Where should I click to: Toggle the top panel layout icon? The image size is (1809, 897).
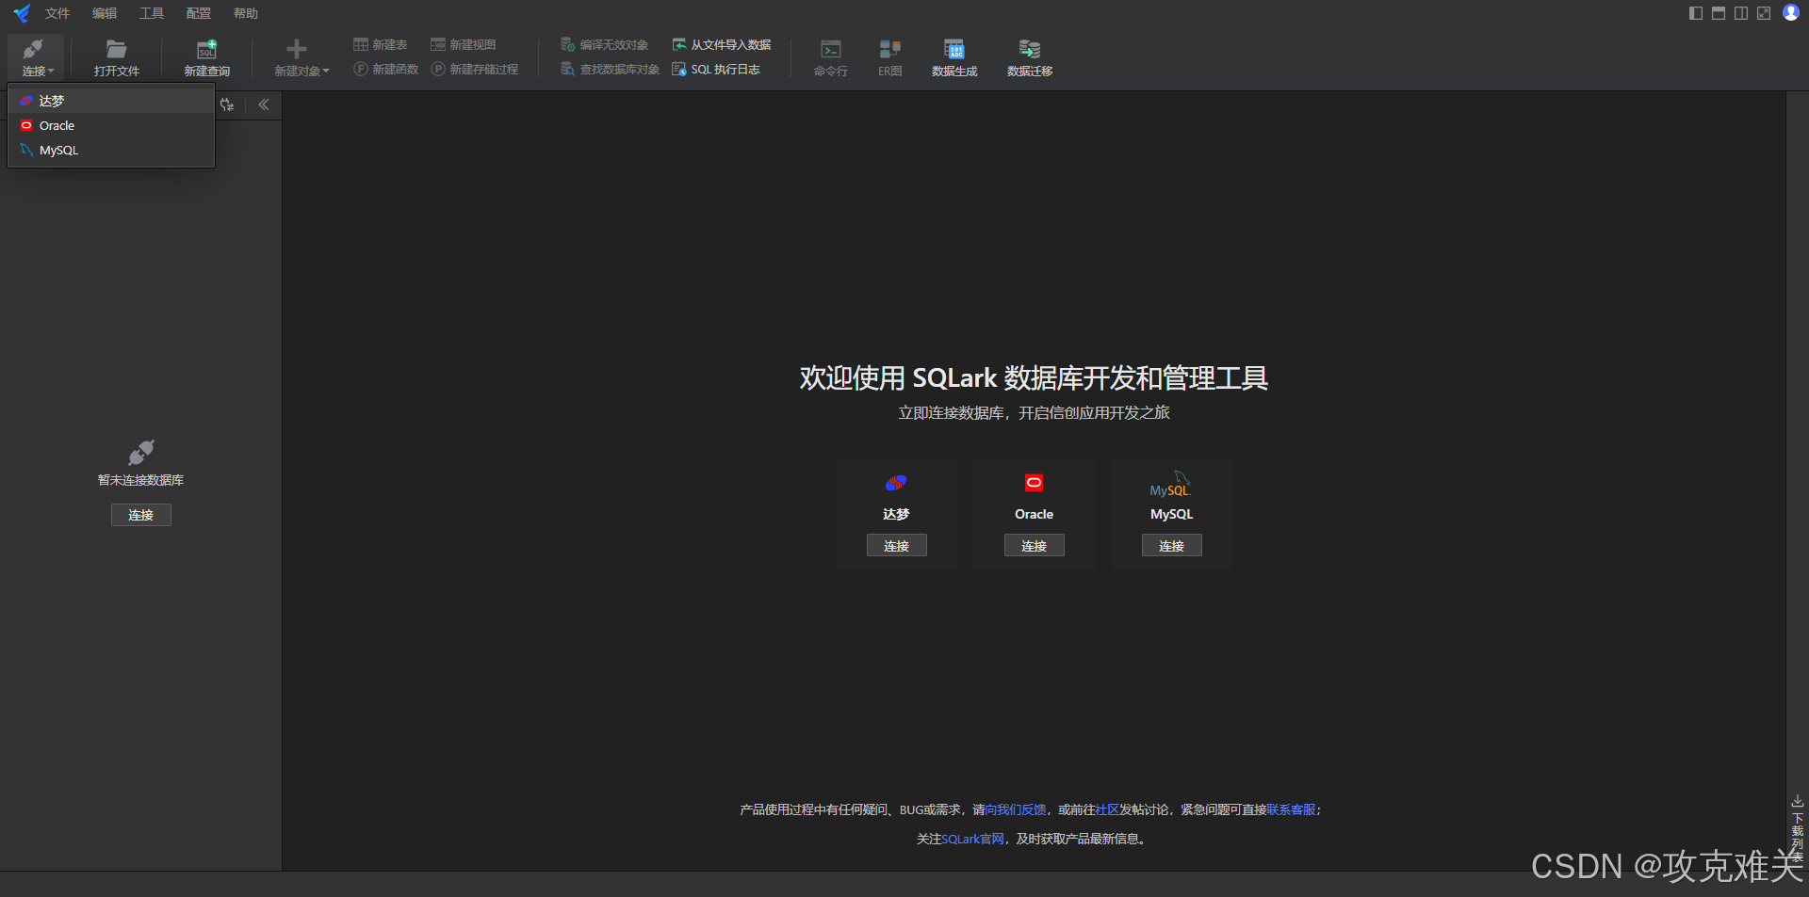click(x=1719, y=13)
